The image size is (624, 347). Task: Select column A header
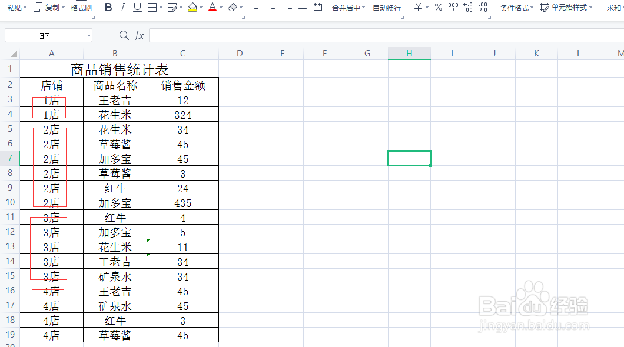click(x=52, y=54)
